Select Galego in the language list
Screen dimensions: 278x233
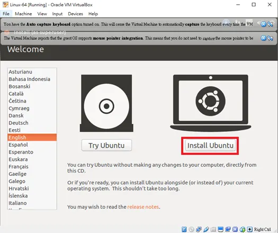click(x=32, y=181)
